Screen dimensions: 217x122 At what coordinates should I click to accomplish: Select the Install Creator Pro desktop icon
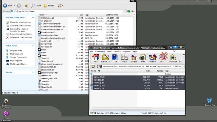pos(6,116)
